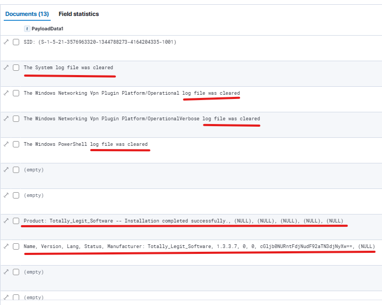Select checkbox for the System log cleared row

[x=16, y=68]
